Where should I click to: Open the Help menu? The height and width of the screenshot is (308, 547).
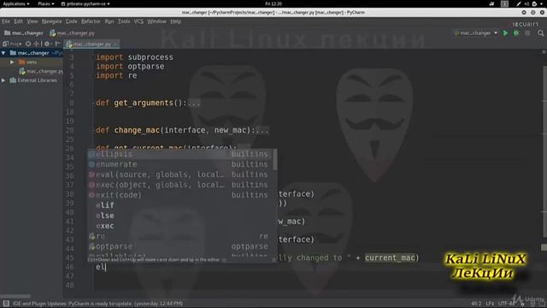[x=176, y=21]
